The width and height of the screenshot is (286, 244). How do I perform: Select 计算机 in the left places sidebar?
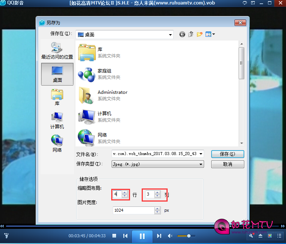pyautogui.click(x=57, y=121)
